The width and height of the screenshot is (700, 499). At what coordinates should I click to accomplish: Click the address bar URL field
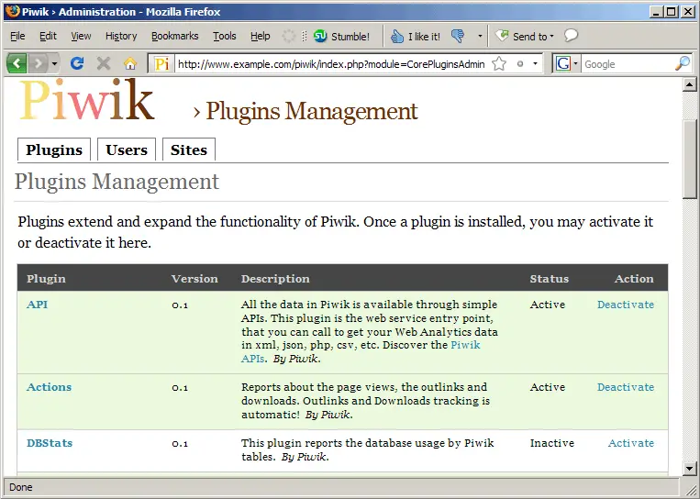(331, 64)
